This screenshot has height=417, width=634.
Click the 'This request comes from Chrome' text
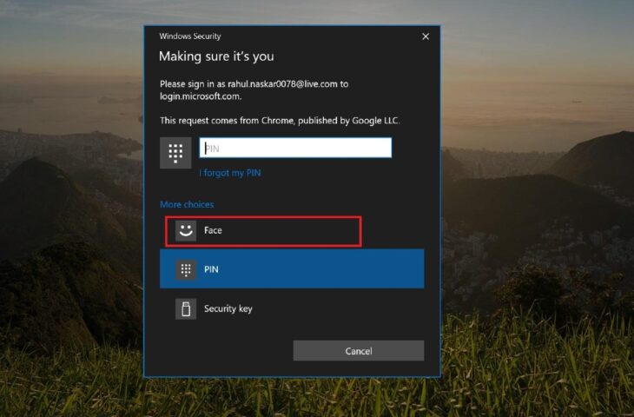280,121
